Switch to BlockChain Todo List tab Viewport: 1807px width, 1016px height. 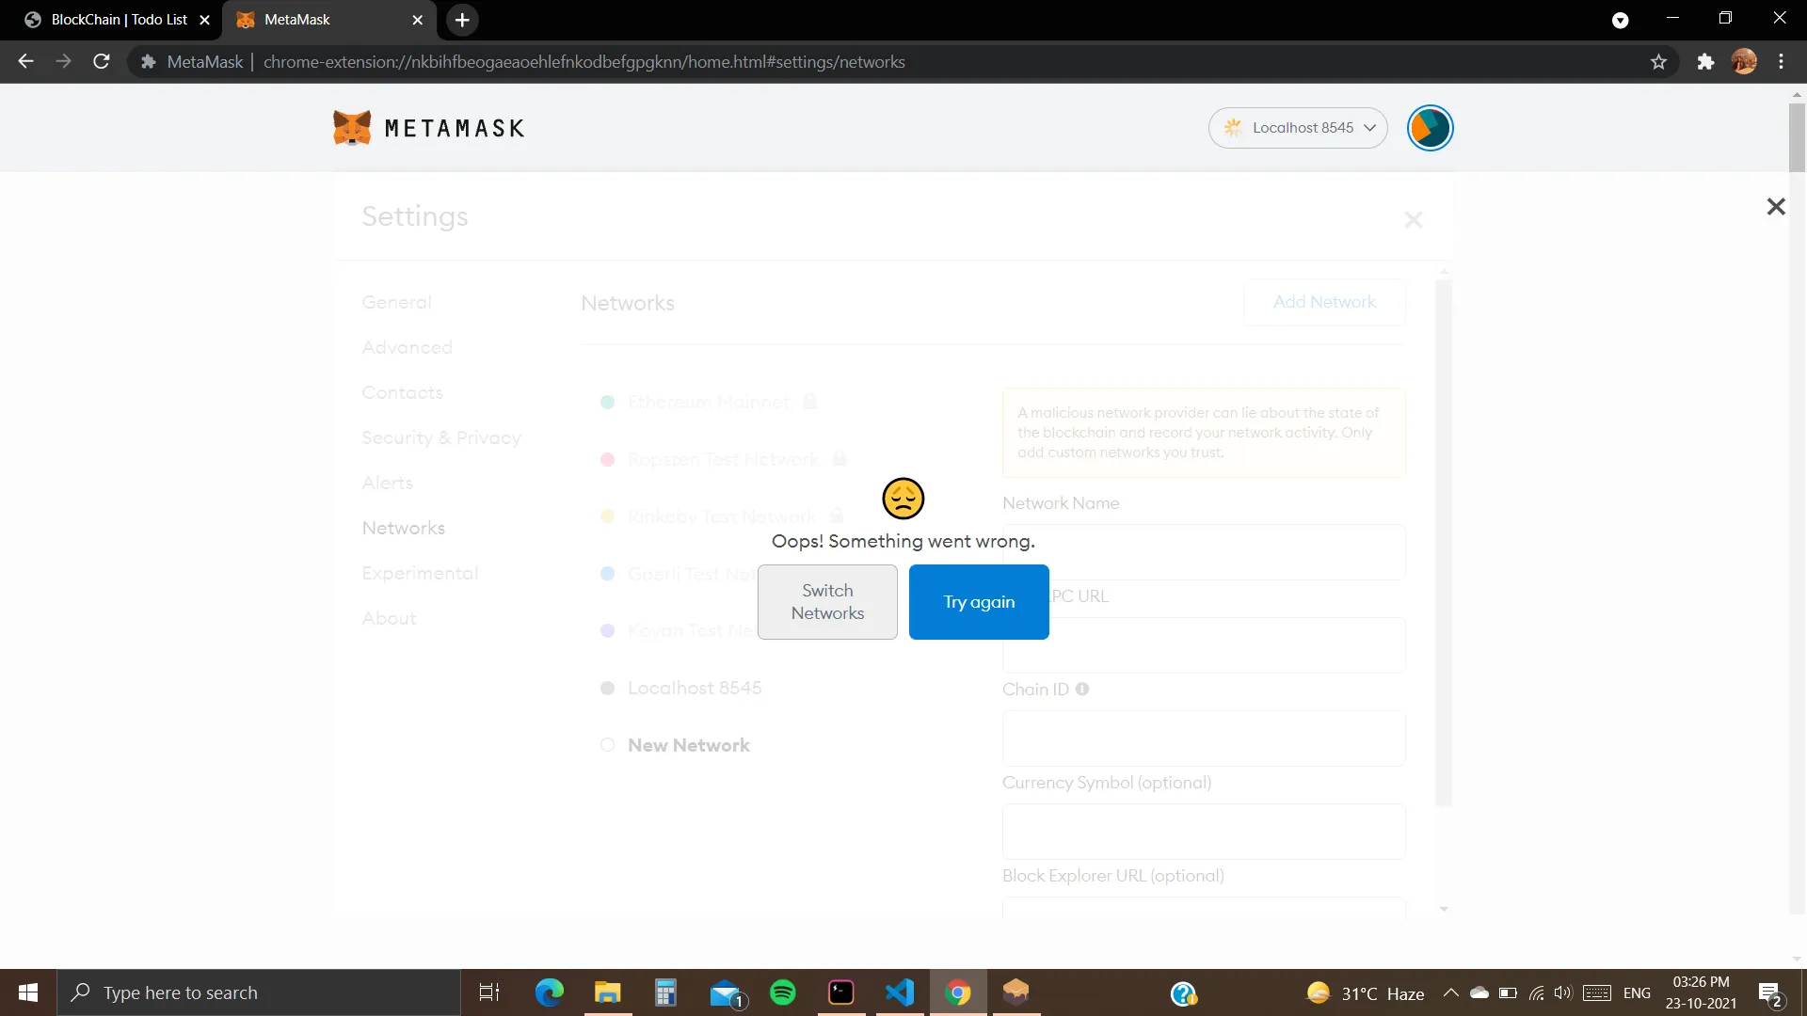(x=119, y=20)
